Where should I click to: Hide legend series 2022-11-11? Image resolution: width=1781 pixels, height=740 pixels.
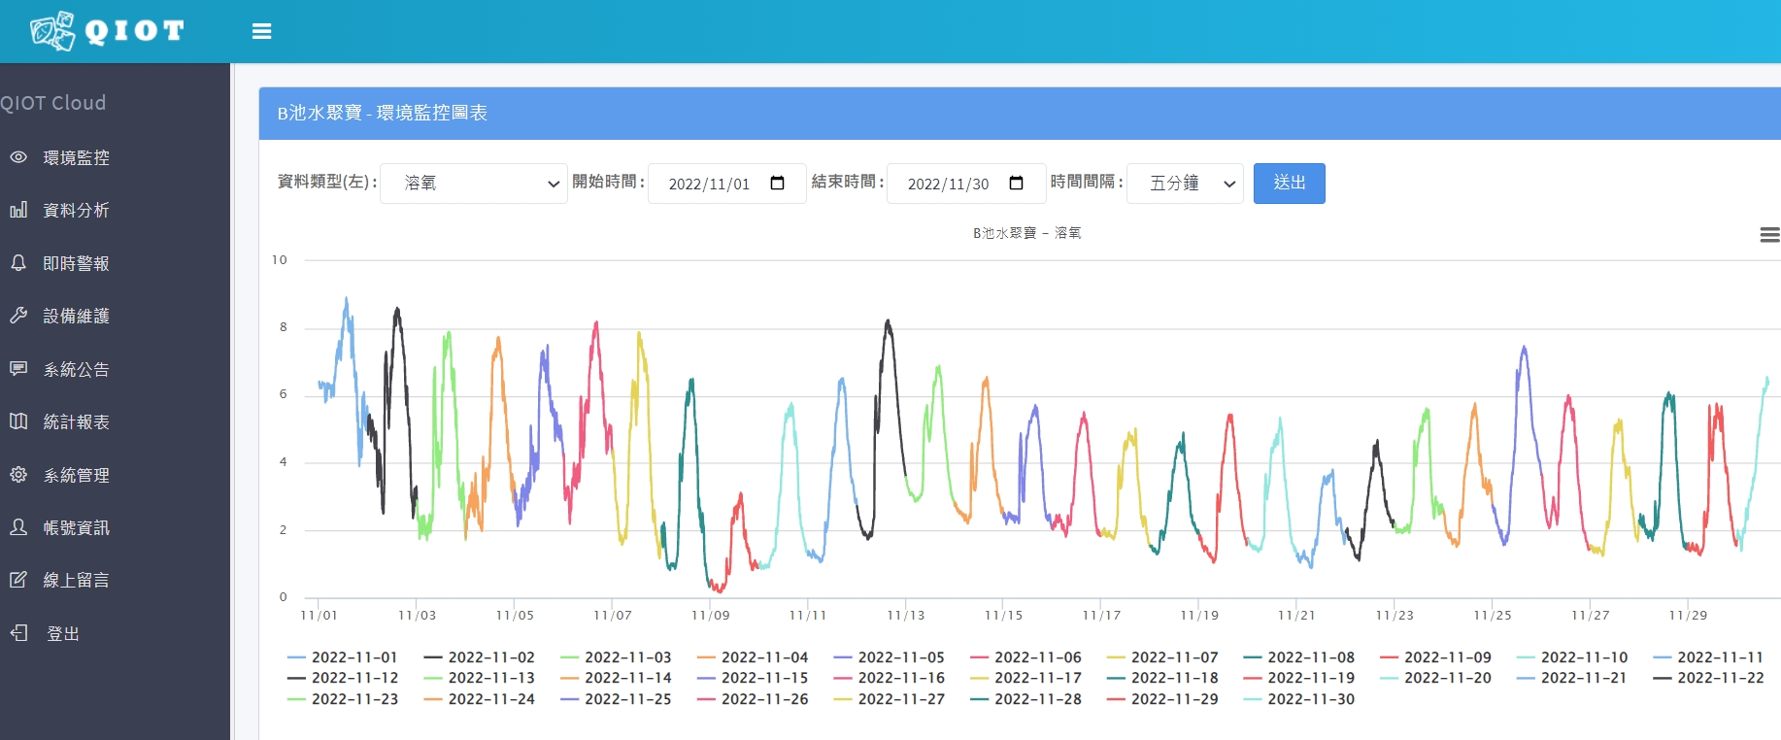pos(1709,657)
